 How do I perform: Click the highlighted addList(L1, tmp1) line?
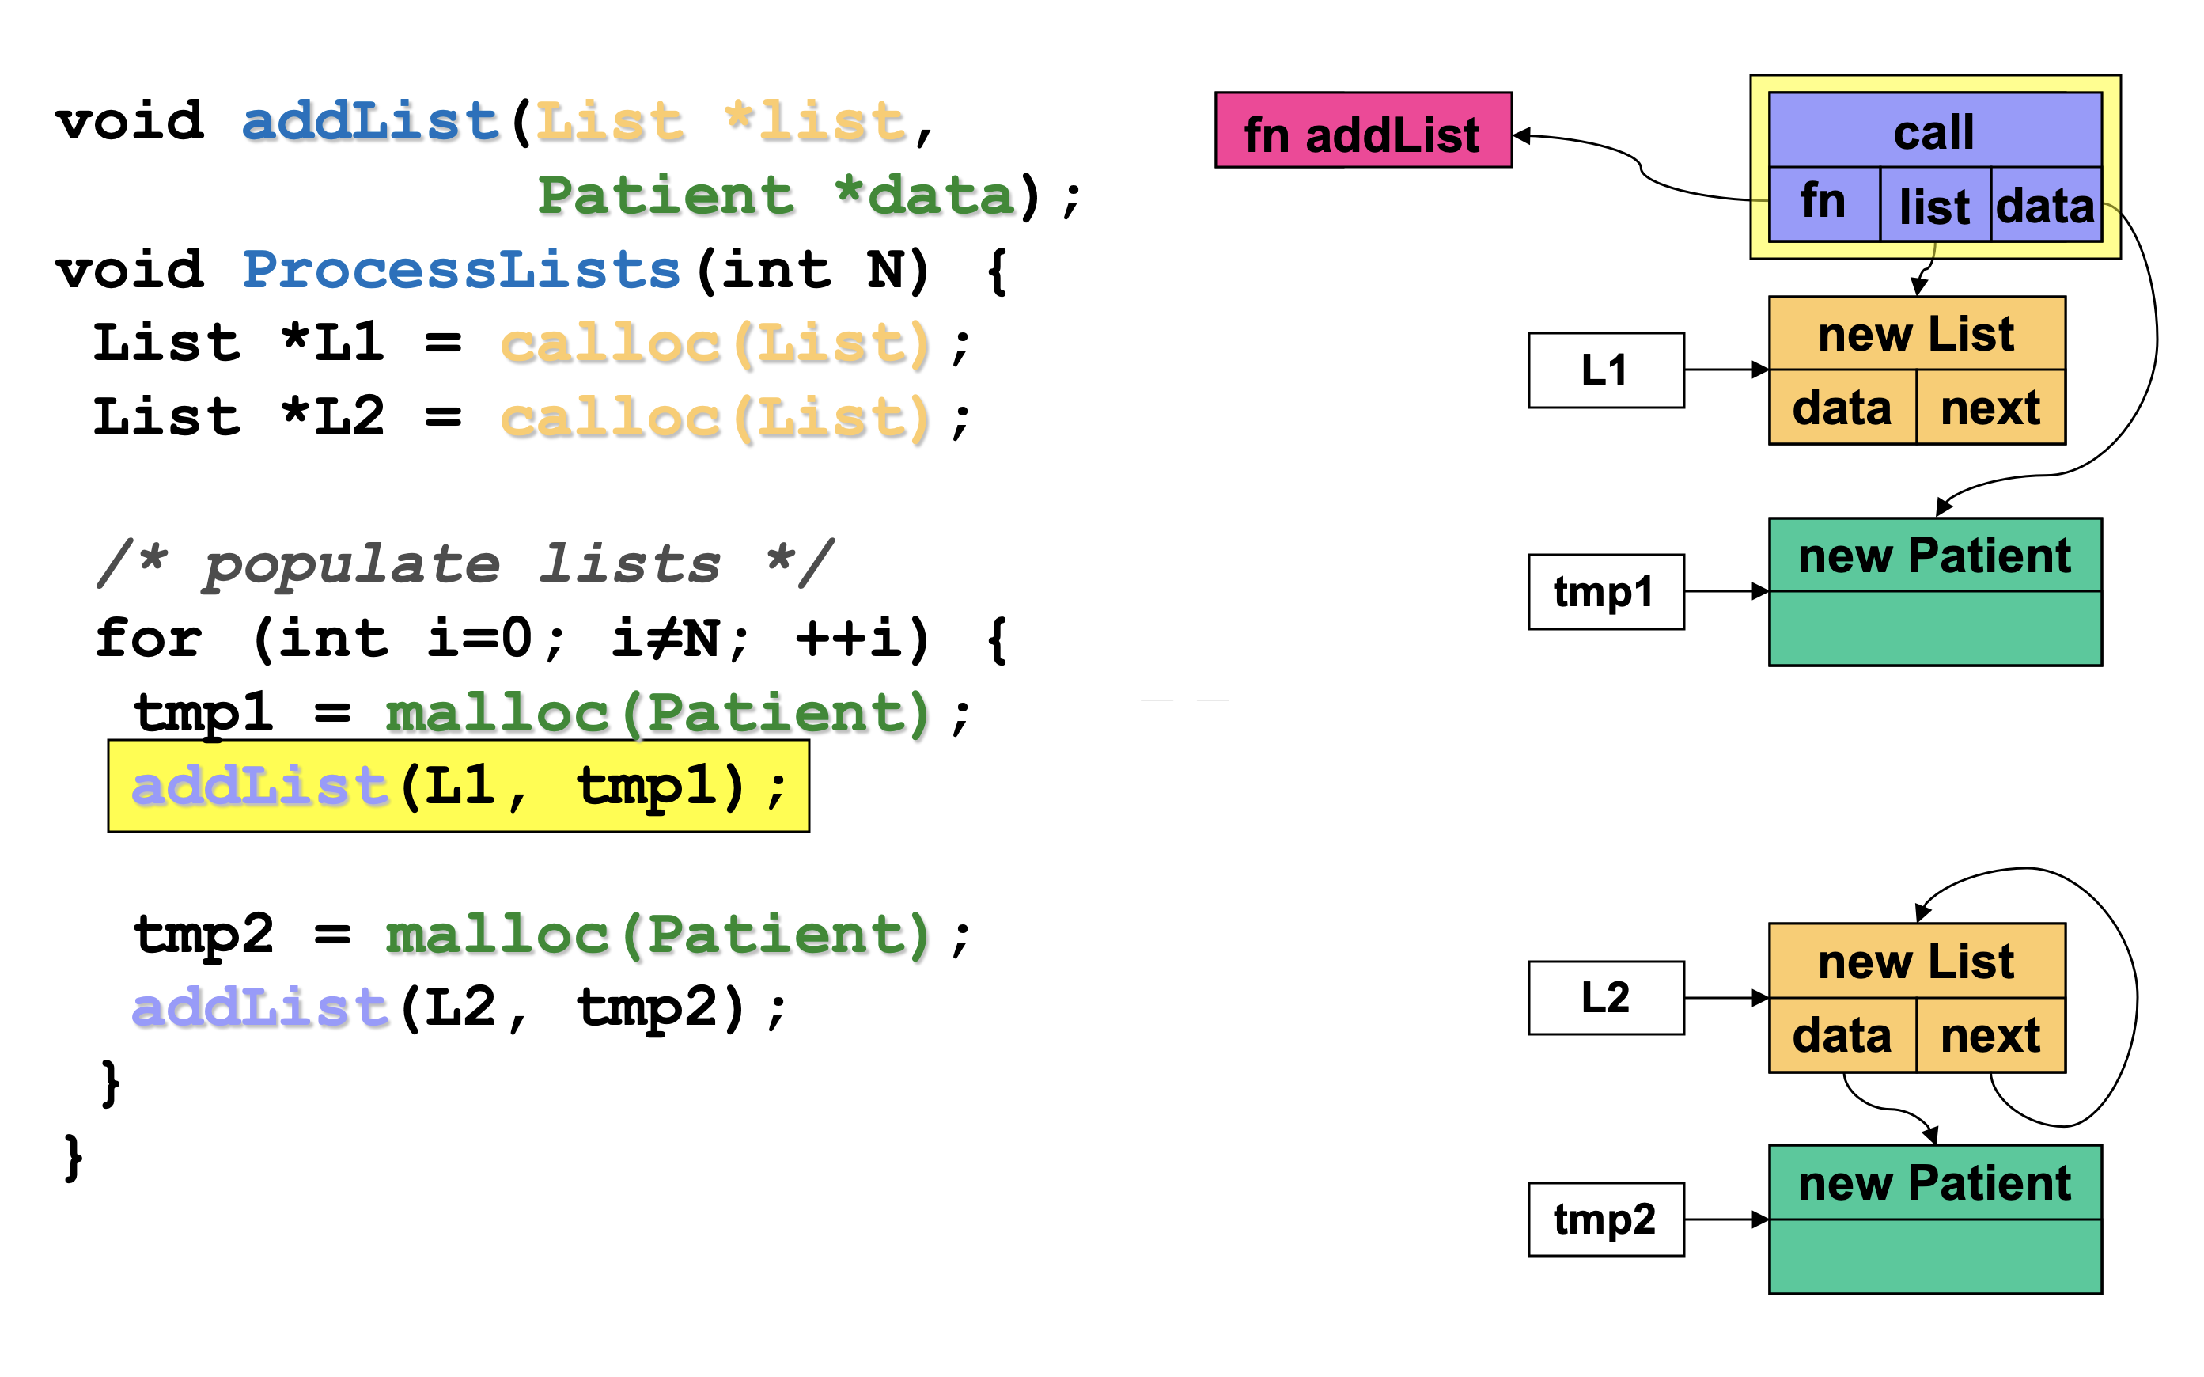[458, 785]
